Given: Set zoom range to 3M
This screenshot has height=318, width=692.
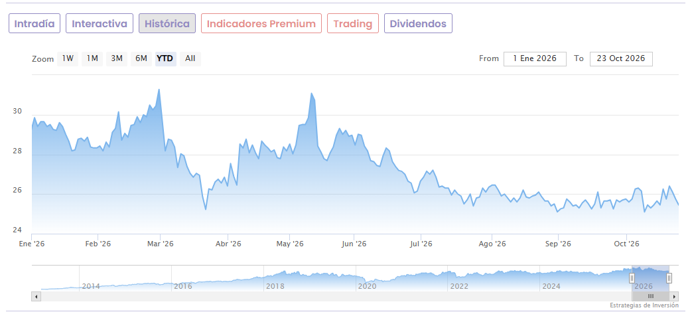Looking at the screenshot, I should click(117, 58).
